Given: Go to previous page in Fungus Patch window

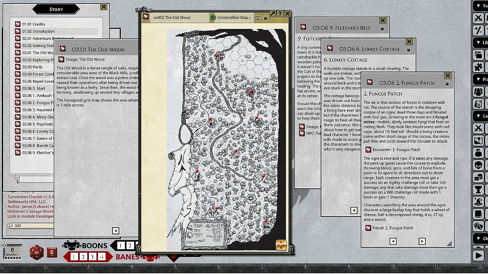Looking at the screenshot, I should [393, 241].
